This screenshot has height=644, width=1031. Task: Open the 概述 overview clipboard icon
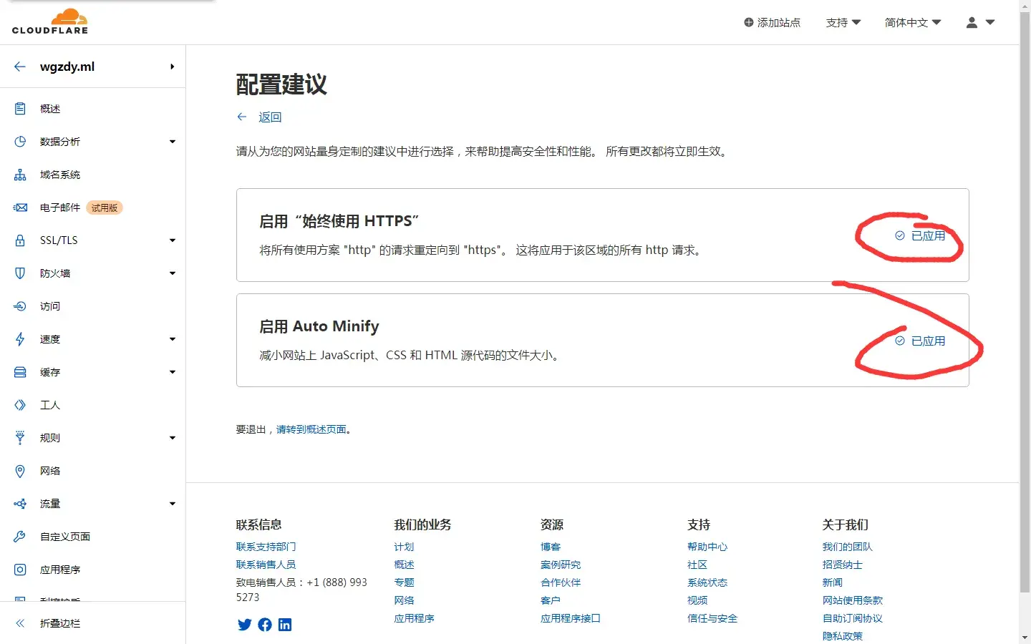click(x=20, y=109)
